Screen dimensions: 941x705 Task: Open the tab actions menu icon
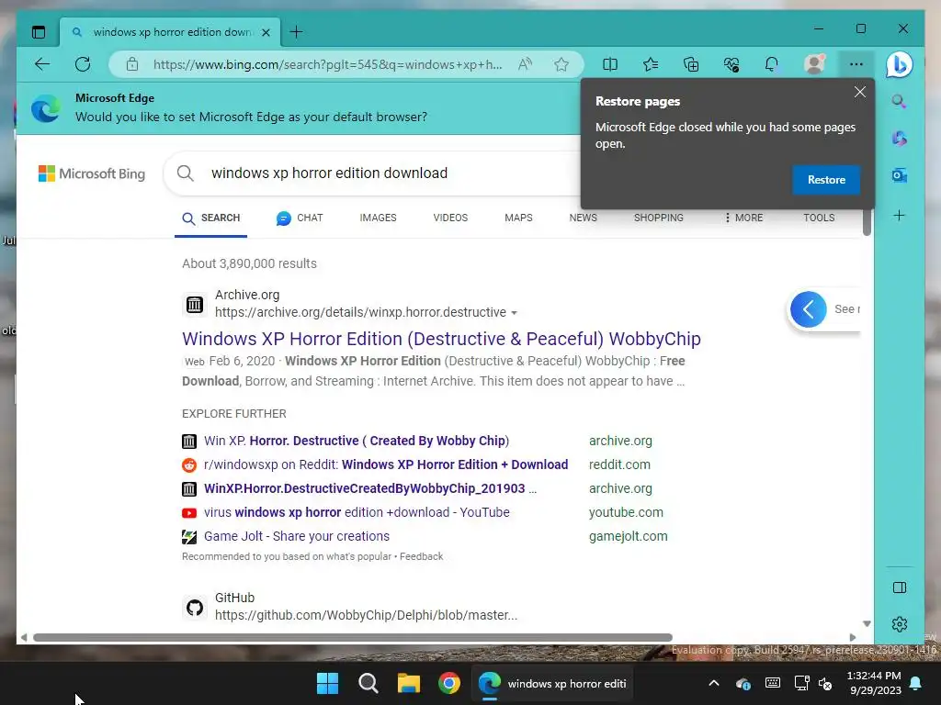tap(39, 32)
